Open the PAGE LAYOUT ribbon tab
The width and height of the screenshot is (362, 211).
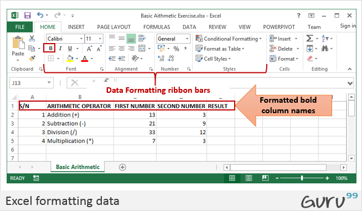[114, 27]
